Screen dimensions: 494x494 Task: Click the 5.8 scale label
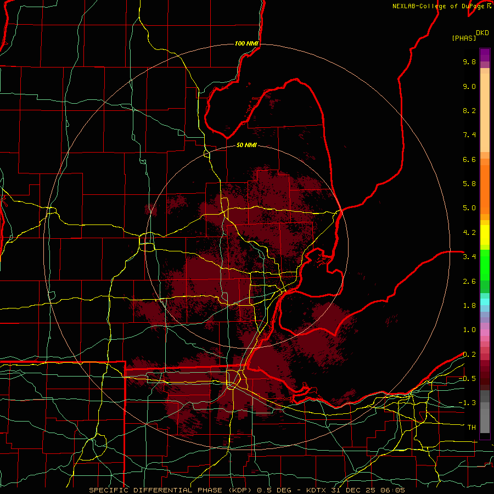pyautogui.click(x=469, y=184)
